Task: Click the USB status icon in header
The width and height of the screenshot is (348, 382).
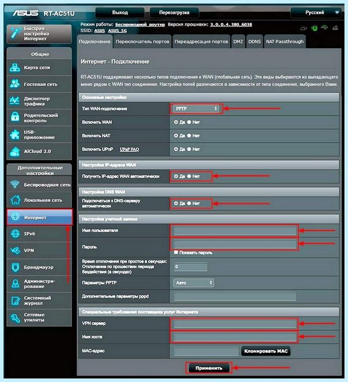Action: pos(324,27)
